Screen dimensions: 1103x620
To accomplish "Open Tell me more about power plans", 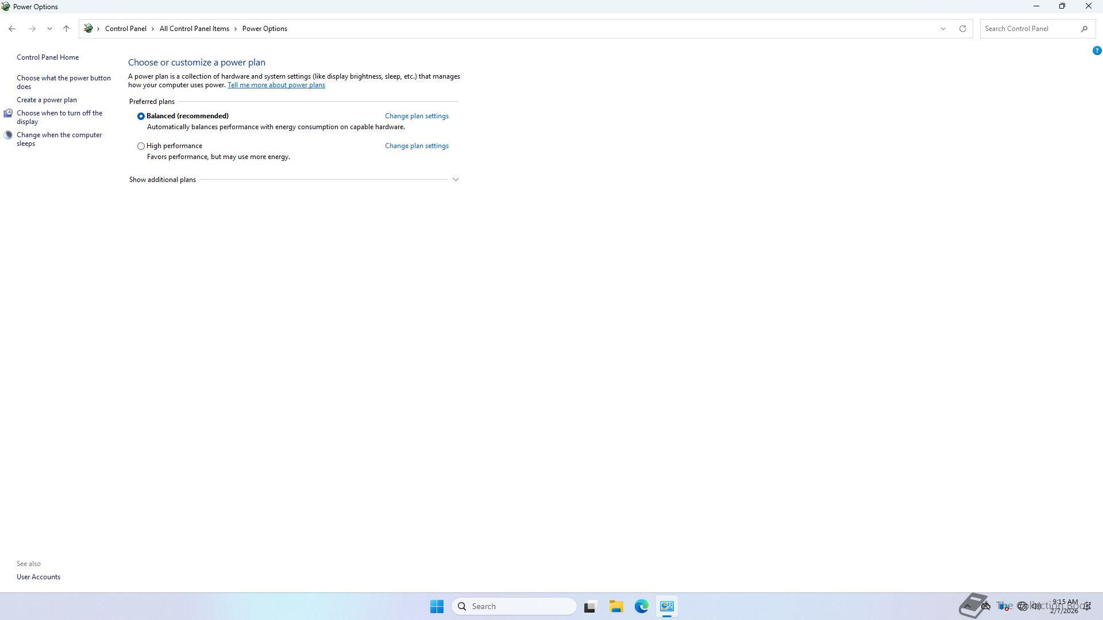I will pos(276,85).
